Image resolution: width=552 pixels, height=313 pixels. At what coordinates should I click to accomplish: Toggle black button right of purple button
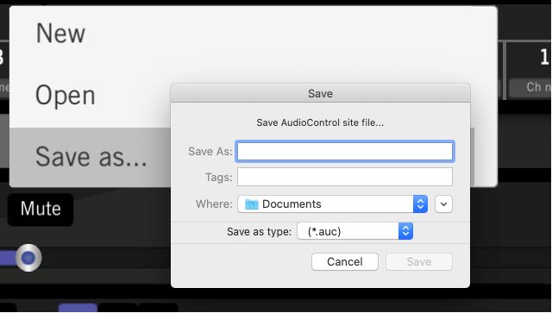pyautogui.click(x=118, y=308)
